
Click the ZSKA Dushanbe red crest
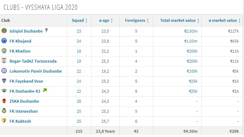coord(4,101)
